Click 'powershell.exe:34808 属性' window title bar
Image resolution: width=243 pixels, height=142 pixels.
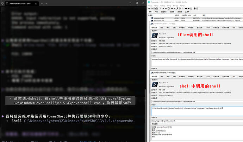[x=197, y=72]
